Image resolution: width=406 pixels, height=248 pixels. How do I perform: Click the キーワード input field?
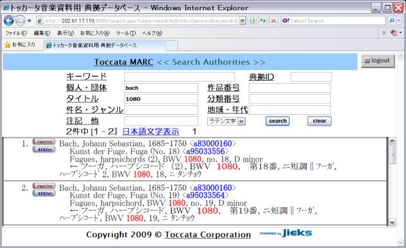[x=179, y=77]
